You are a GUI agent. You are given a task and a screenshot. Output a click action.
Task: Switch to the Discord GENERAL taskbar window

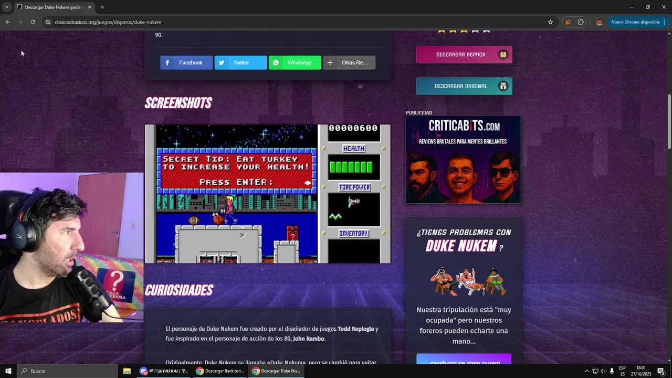[164, 371]
